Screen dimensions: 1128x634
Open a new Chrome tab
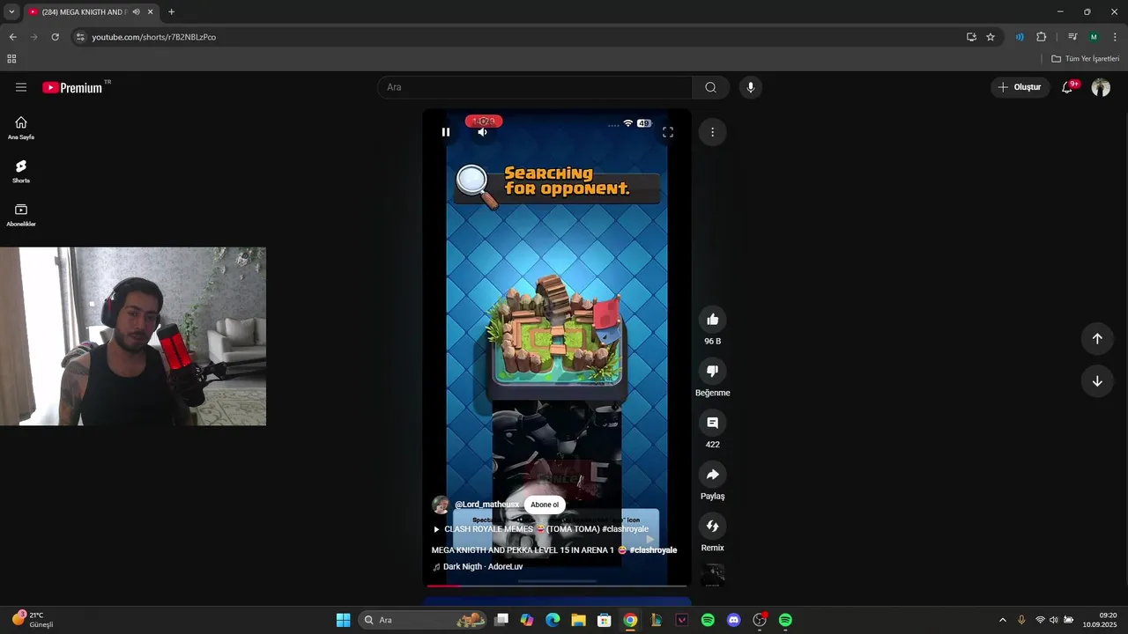[171, 12]
